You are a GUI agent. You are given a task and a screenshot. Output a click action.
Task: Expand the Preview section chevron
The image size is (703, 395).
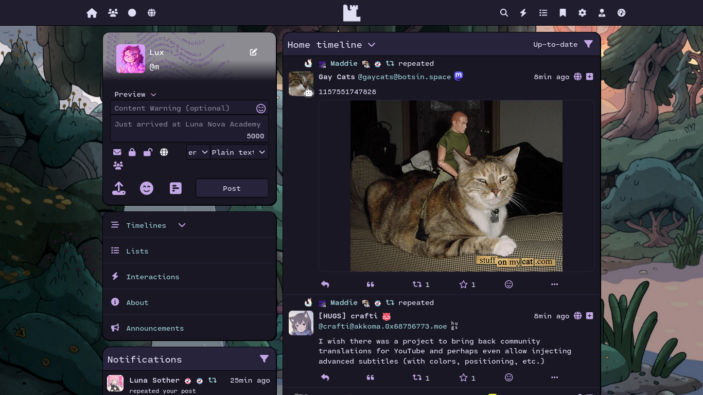click(x=153, y=95)
